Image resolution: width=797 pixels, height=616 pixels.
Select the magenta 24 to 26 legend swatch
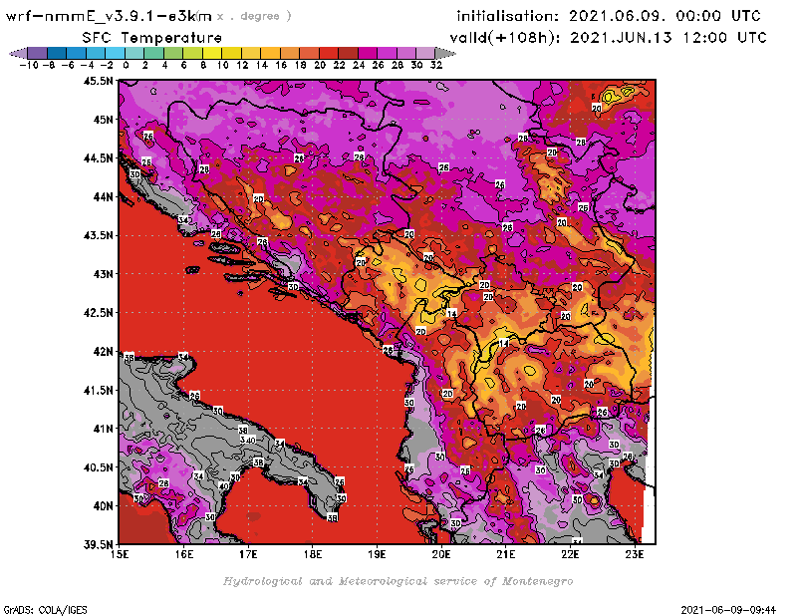[x=368, y=53]
